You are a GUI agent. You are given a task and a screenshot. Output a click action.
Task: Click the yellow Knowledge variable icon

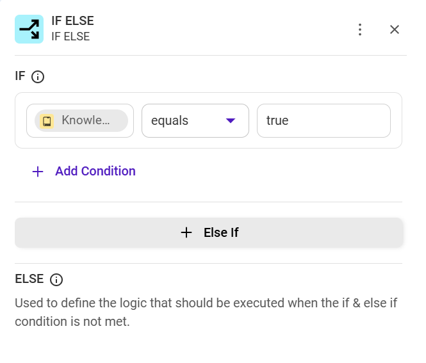pyautogui.click(x=47, y=121)
